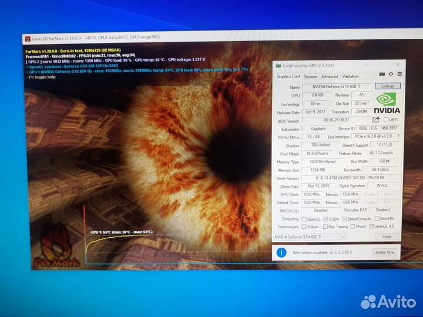This screenshot has width=423, height=317.
Task: Click the Shaders value 768 Unified
Action: pos(320,145)
